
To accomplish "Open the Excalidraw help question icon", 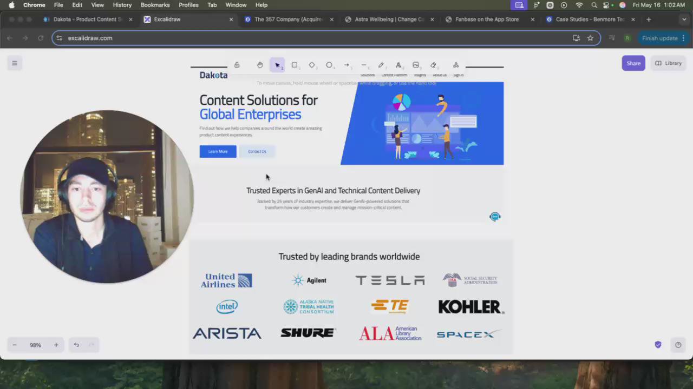I will (678, 345).
